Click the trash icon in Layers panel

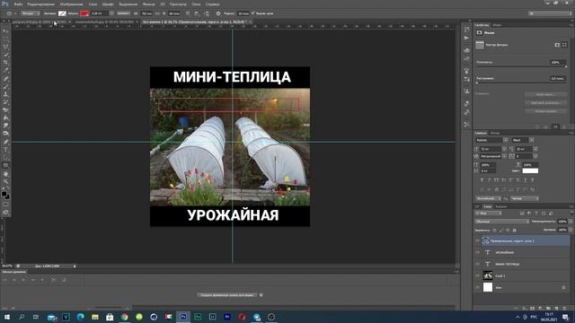[564, 309]
